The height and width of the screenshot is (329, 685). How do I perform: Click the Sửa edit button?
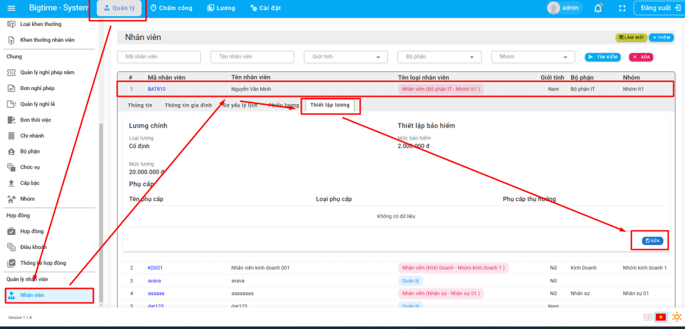tap(652, 240)
